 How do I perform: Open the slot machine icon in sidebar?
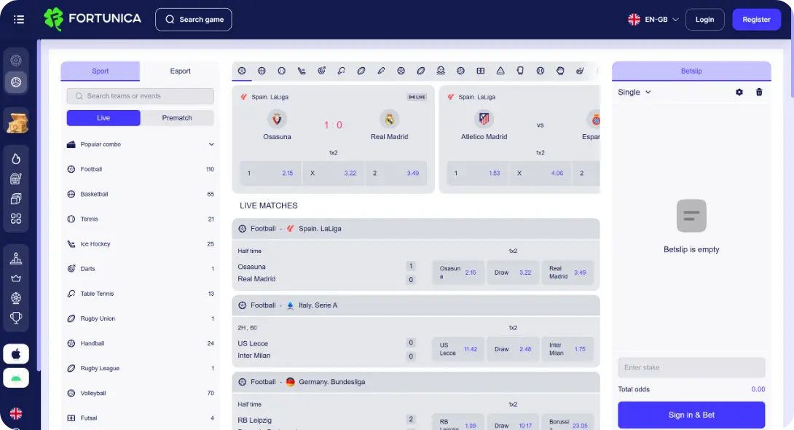tap(16, 179)
